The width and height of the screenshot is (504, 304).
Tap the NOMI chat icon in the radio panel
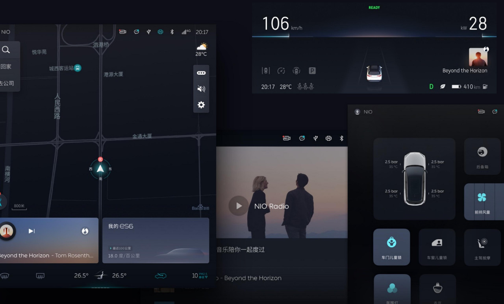point(302,138)
